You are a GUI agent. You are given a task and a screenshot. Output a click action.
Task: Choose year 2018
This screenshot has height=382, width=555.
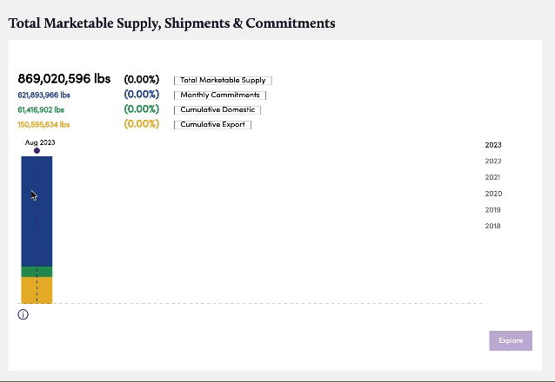click(492, 226)
